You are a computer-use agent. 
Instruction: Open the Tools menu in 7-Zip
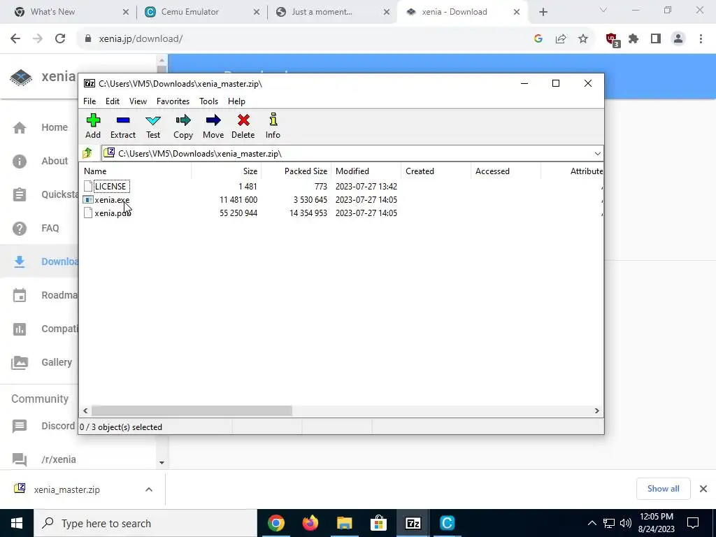point(208,101)
